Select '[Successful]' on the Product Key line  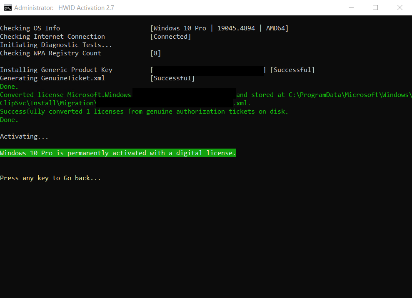(292, 70)
